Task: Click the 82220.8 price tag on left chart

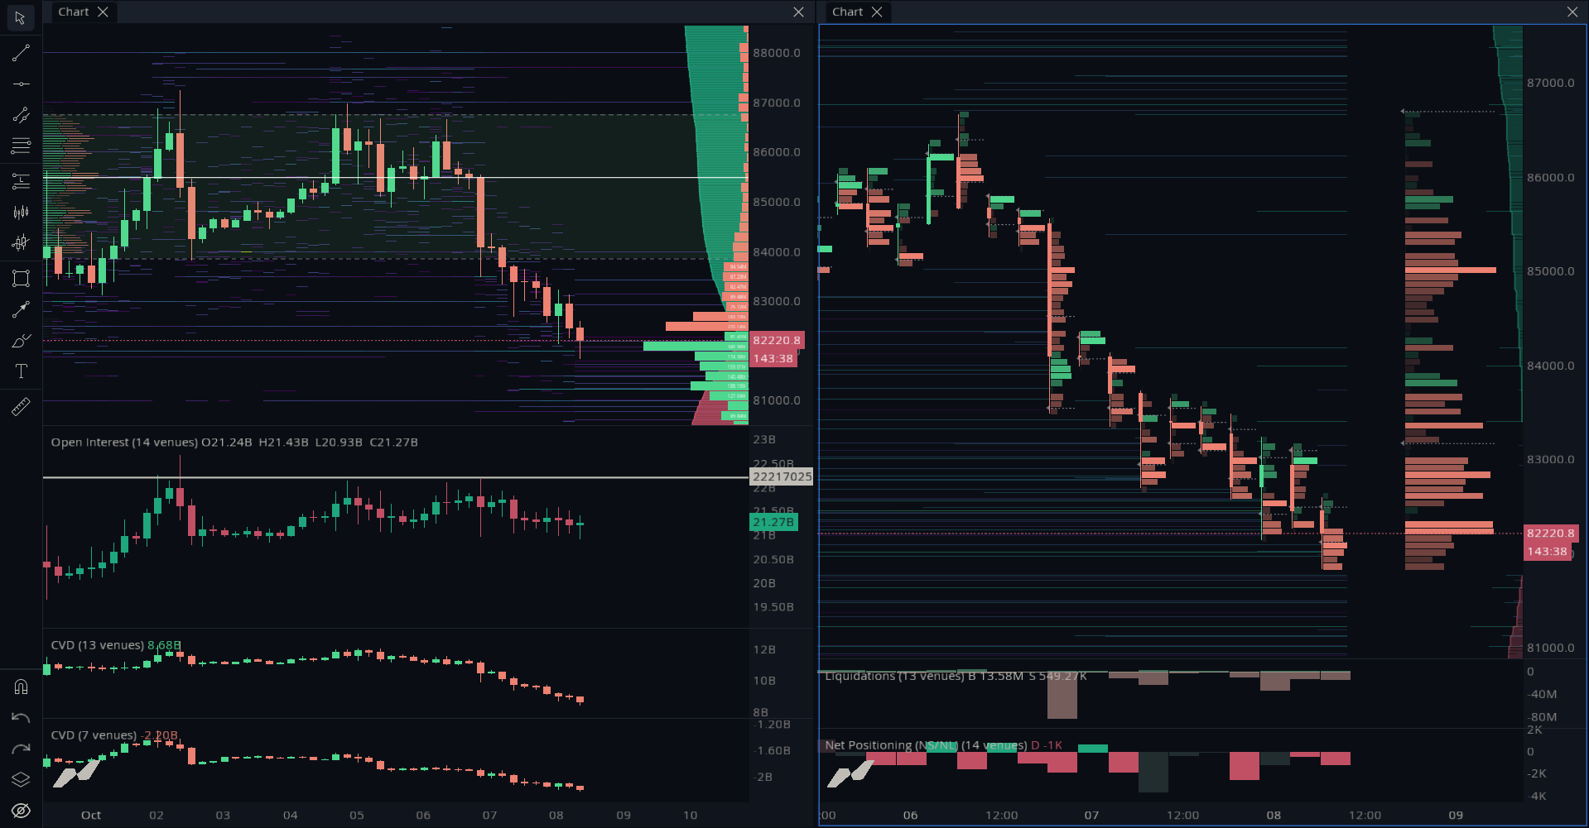Action: [776, 340]
